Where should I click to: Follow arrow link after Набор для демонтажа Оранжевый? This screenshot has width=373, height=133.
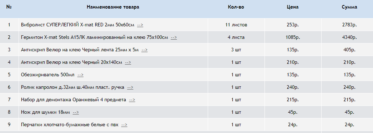click(x=132, y=100)
